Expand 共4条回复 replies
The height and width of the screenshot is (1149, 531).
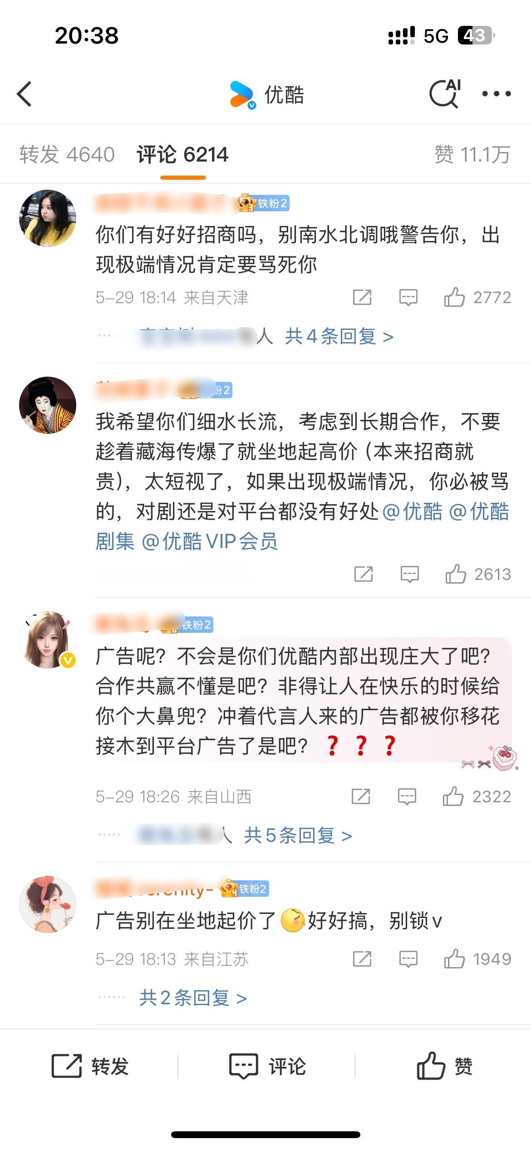coord(339,336)
